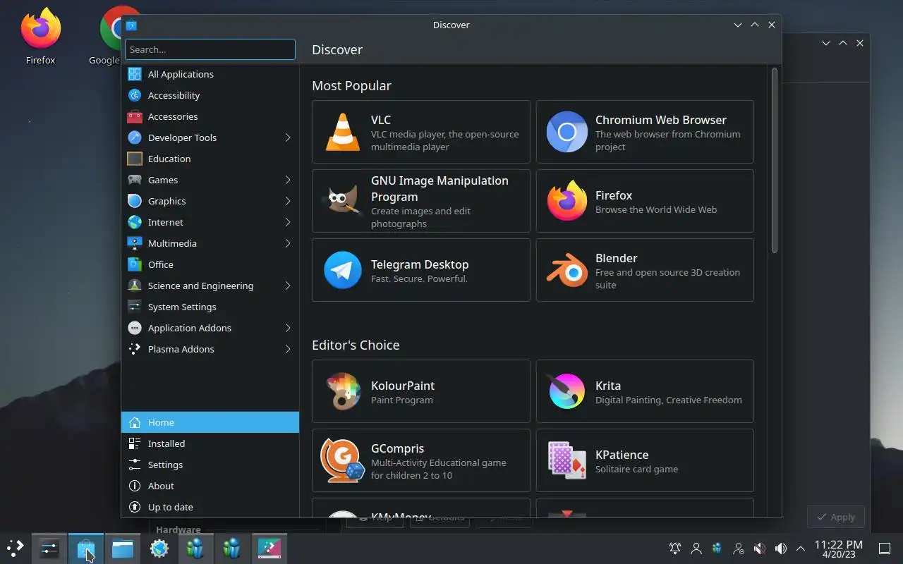The width and height of the screenshot is (903, 564).
Task: Select the Education category
Action: [210, 159]
